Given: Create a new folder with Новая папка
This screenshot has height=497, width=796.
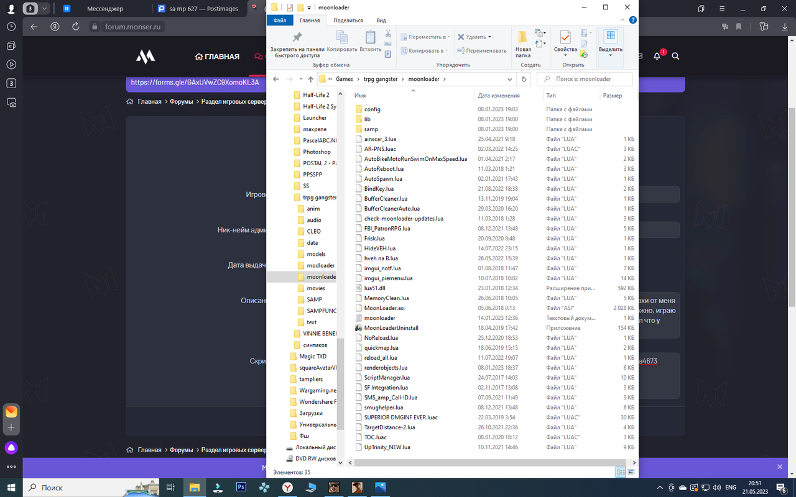Looking at the screenshot, I should click(523, 43).
